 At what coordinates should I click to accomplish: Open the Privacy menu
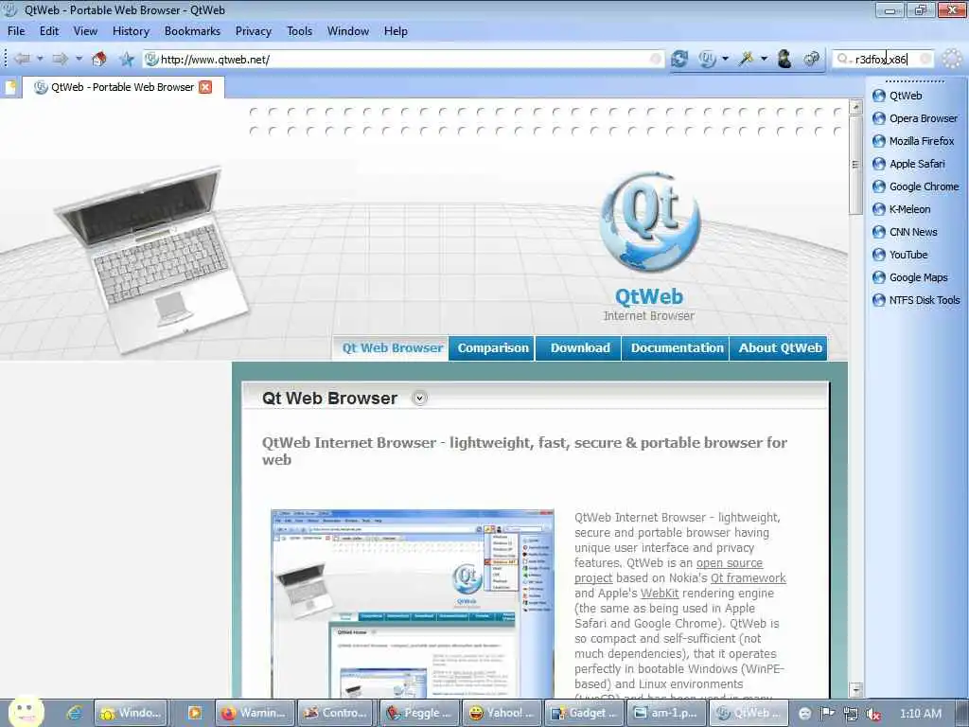(254, 31)
